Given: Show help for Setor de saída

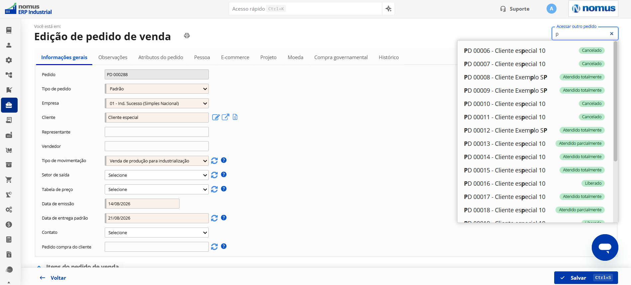Looking at the screenshot, I should coord(224,174).
